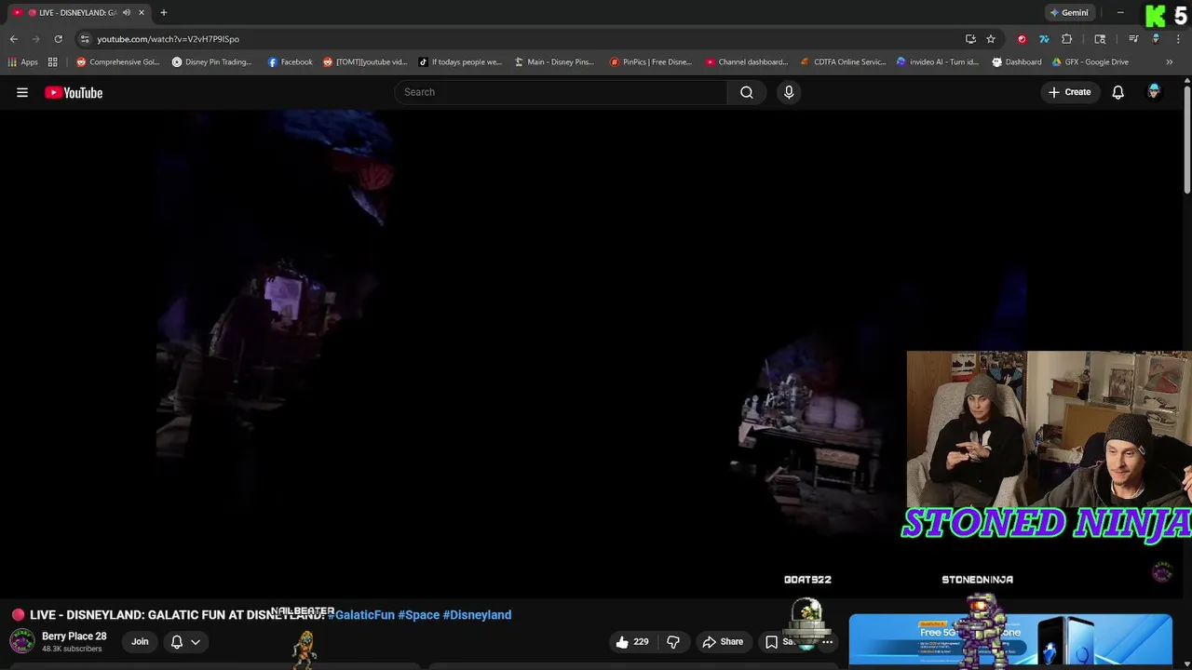Open Berry Place 28 channel avatar
The width and height of the screenshot is (1192, 670).
(22, 641)
